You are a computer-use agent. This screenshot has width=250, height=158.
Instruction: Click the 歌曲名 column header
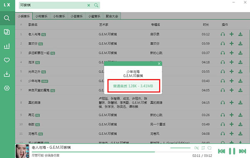tap(33, 25)
